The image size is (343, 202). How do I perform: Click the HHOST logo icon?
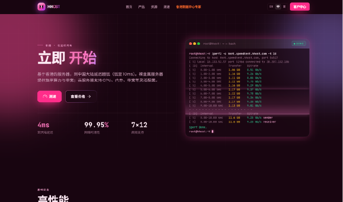point(41,7)
